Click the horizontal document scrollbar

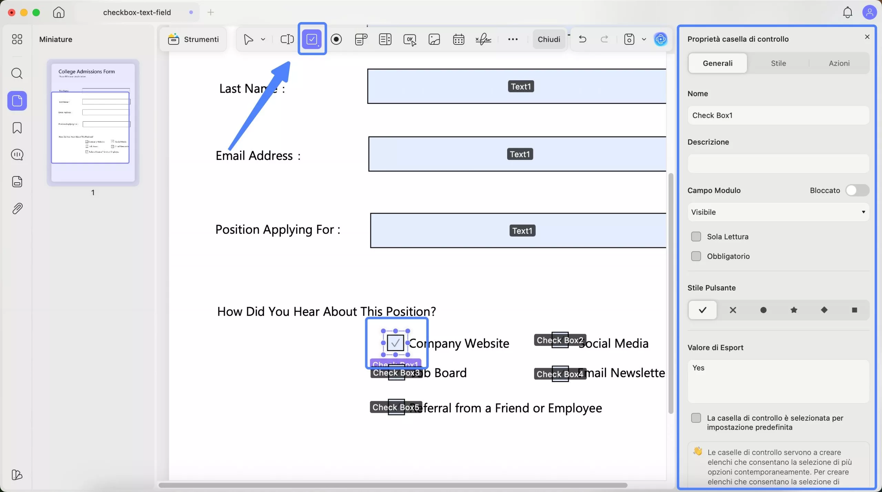coord(393,485)
